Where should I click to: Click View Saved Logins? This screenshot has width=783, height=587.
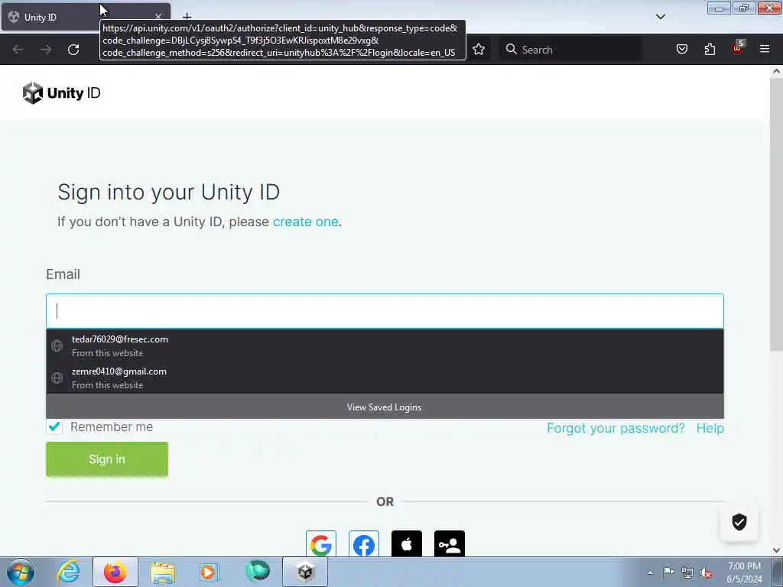coord(385,407)
